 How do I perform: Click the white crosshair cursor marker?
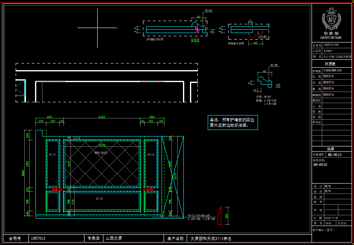point(97,28)
